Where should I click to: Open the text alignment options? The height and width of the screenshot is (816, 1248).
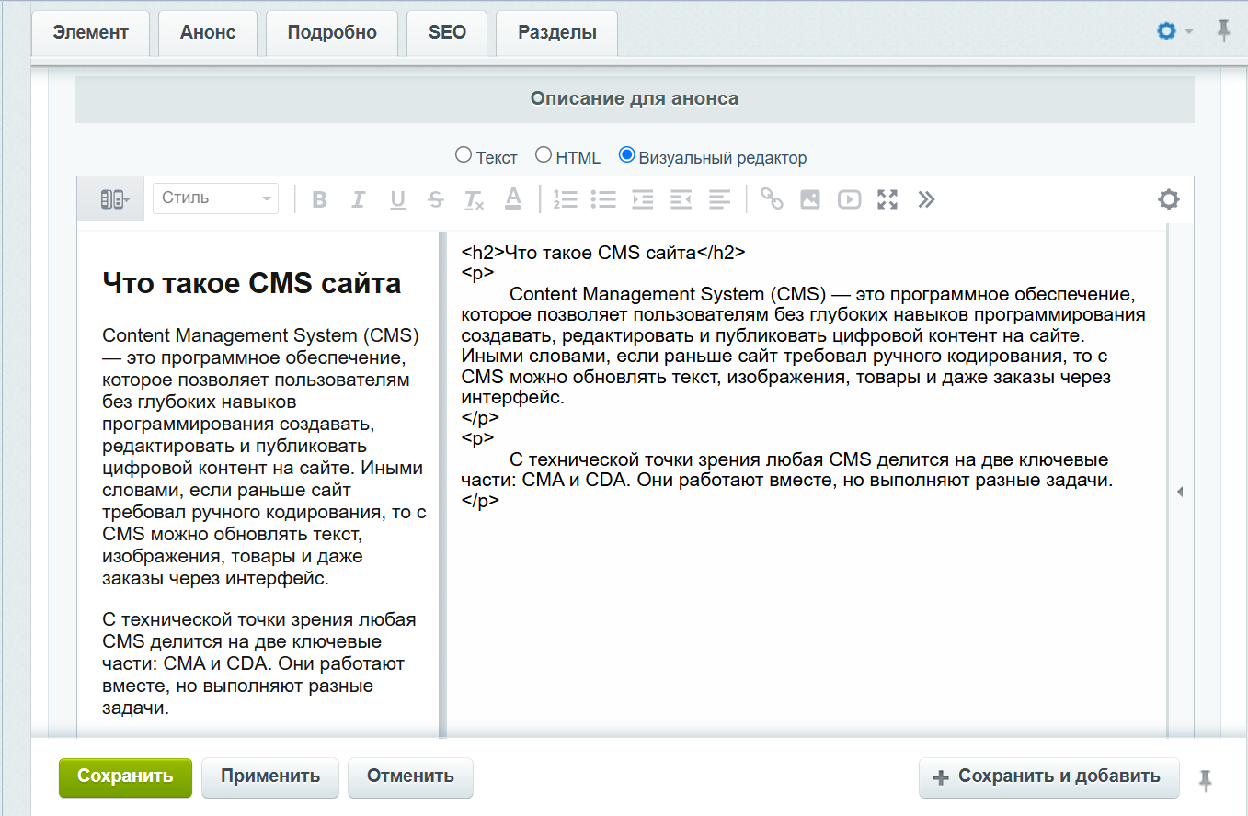tap(719, 199)
